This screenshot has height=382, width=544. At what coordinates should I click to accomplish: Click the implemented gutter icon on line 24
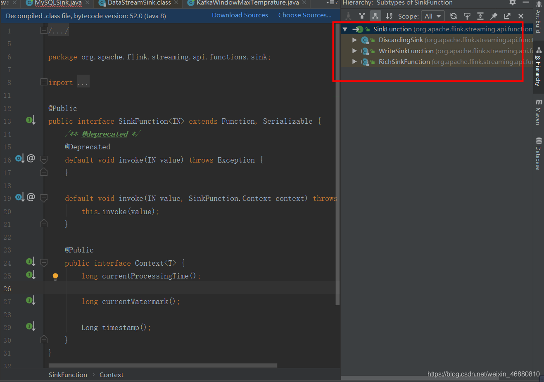point(31,262)
